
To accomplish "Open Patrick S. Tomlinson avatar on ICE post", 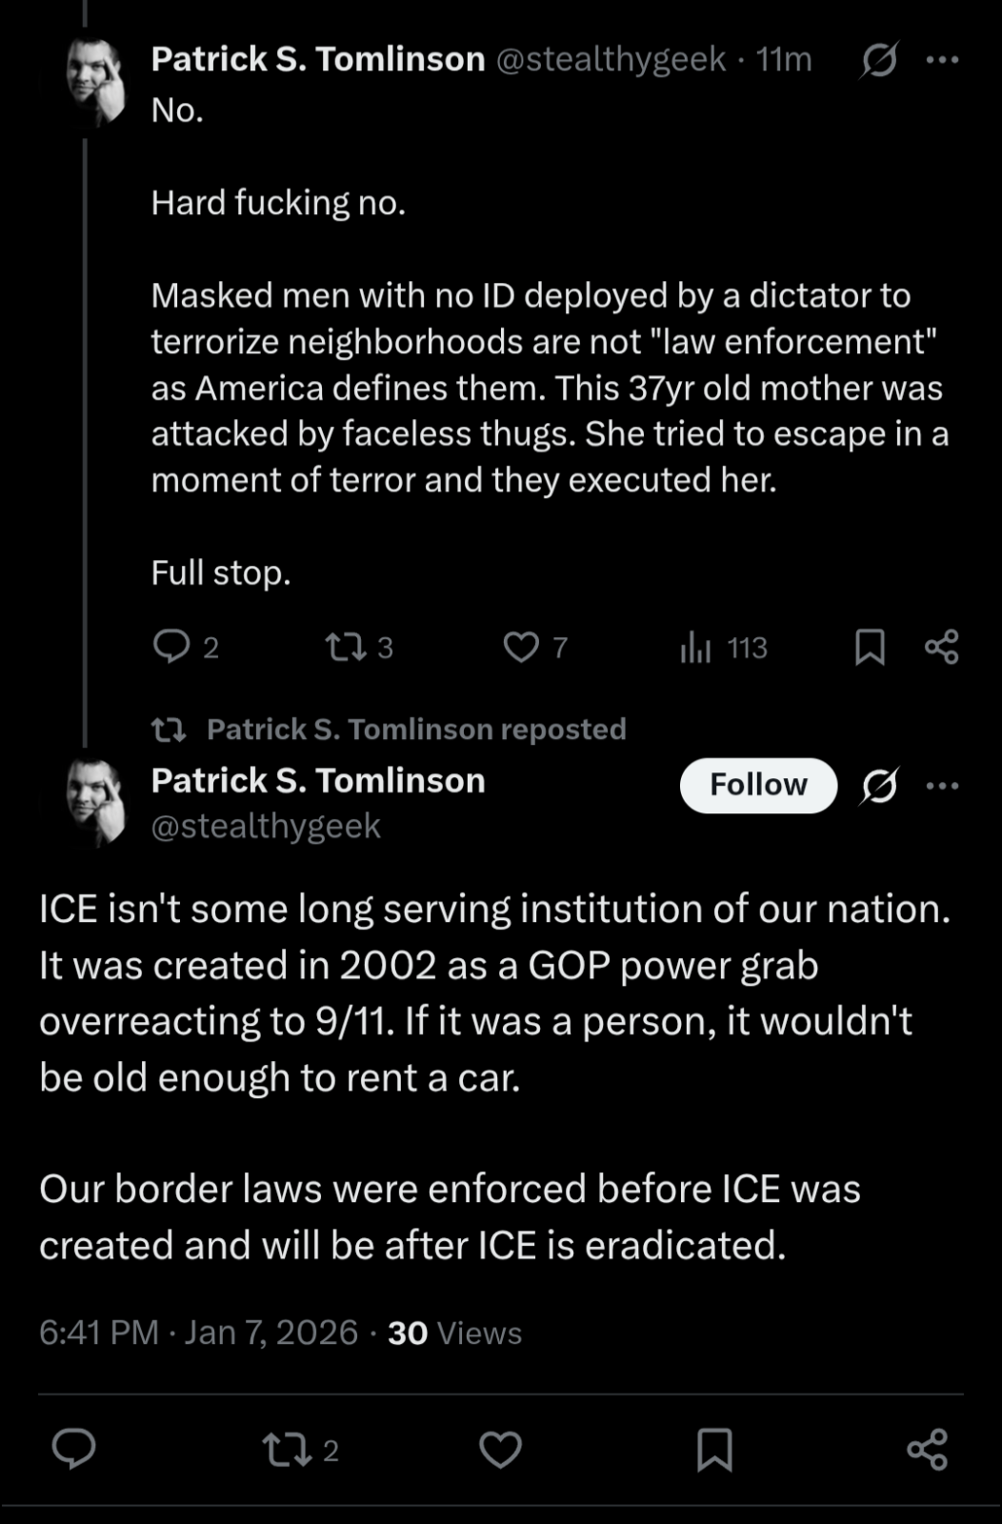I will point(95,800).
